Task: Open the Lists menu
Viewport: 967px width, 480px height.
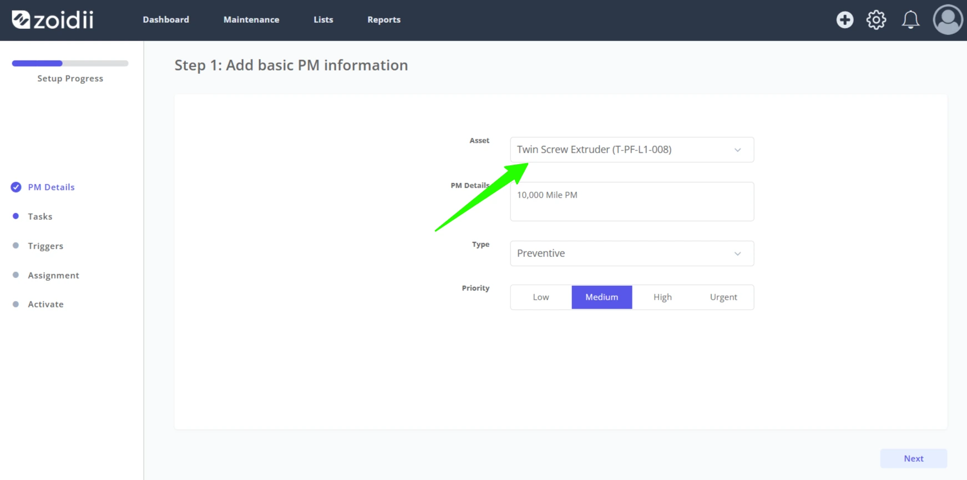Action: click(323, 19)
